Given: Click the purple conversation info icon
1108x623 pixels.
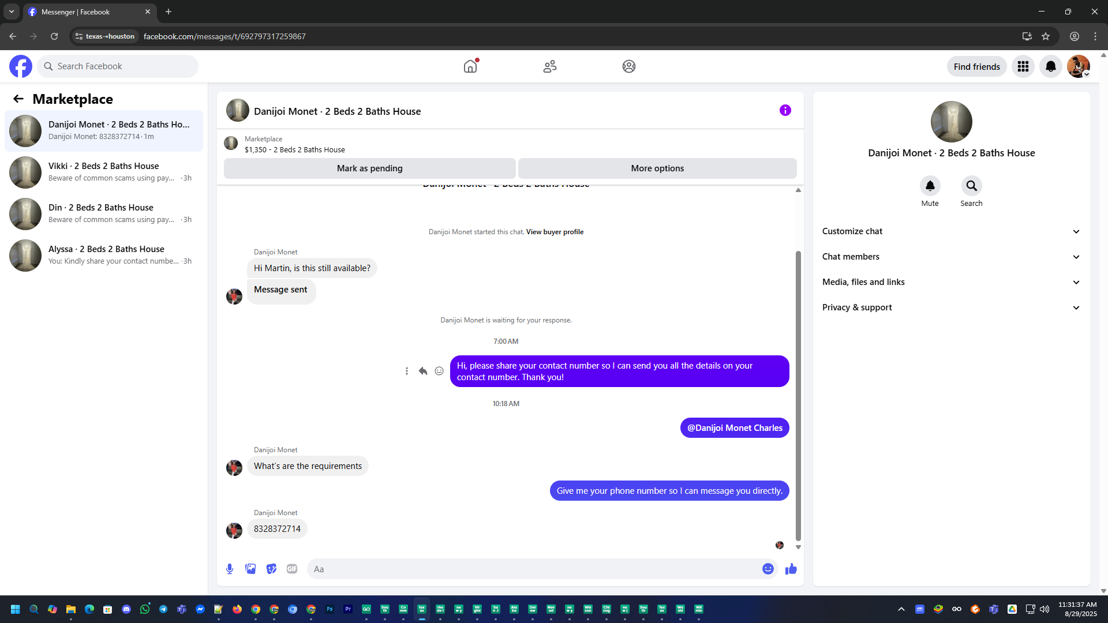Looking at the screenshot, I should point(785,110).
